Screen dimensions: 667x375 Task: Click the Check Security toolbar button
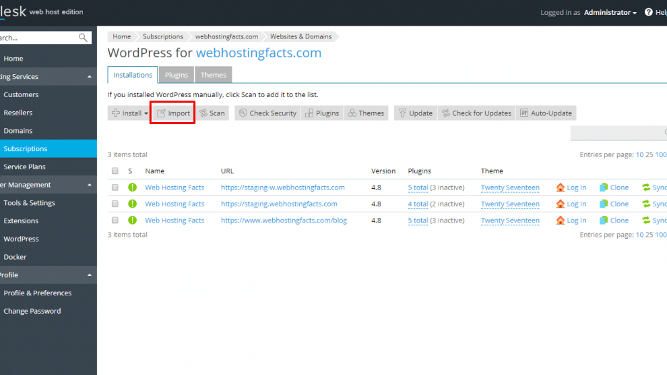(267, 113)
